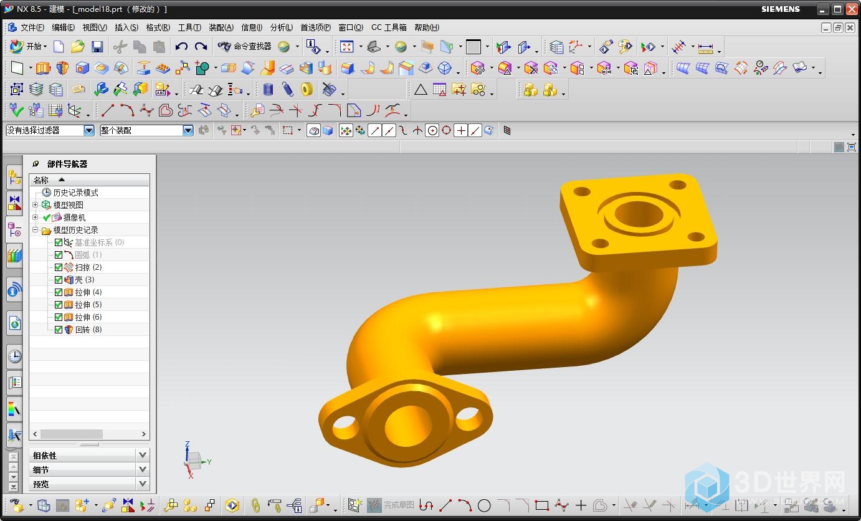Screen dimensions: 861x521
Task: Open the 编辑(E) menu
Action: pos(63,27)
